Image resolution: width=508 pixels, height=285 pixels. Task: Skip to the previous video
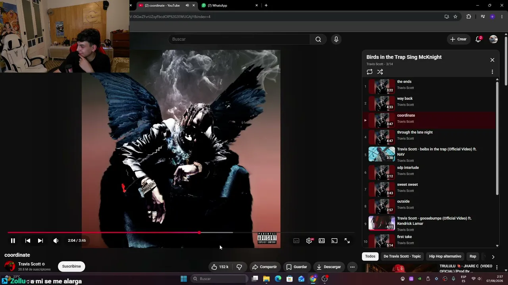click(28, 241)
